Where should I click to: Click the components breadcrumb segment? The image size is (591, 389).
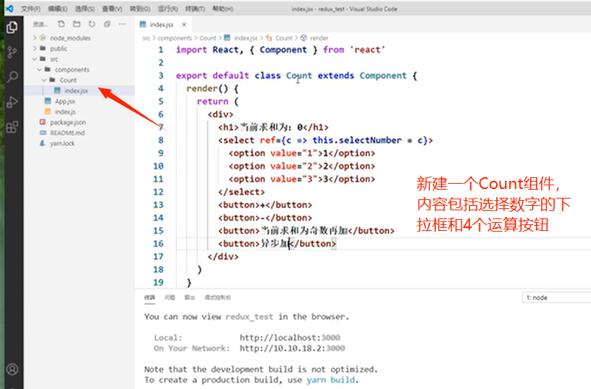(174, 38)
